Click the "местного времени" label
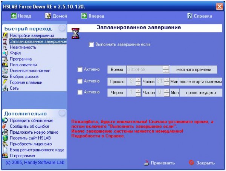Viewport: 226px width, 171px height. point(194,70)
